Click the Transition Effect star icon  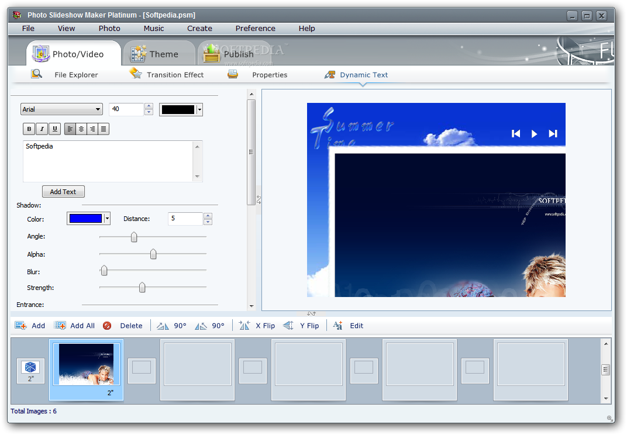click(x=136, y=73)
